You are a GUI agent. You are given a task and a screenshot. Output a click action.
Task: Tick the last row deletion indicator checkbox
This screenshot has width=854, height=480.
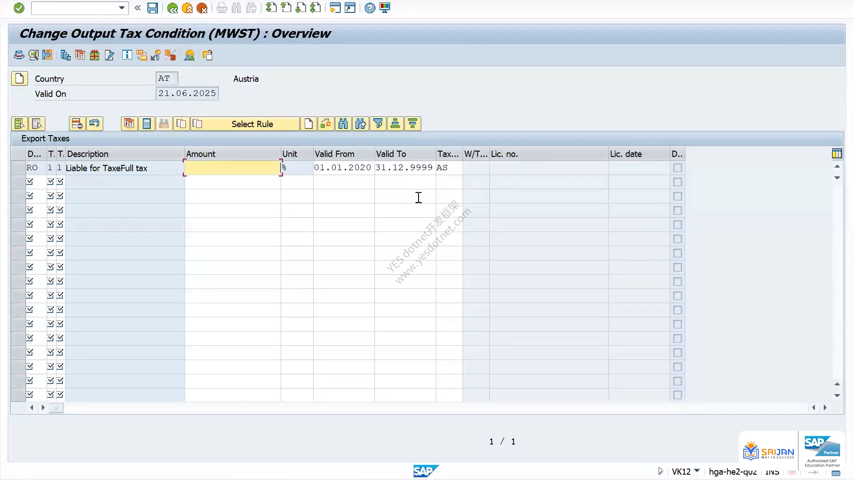tap(677, 395)
